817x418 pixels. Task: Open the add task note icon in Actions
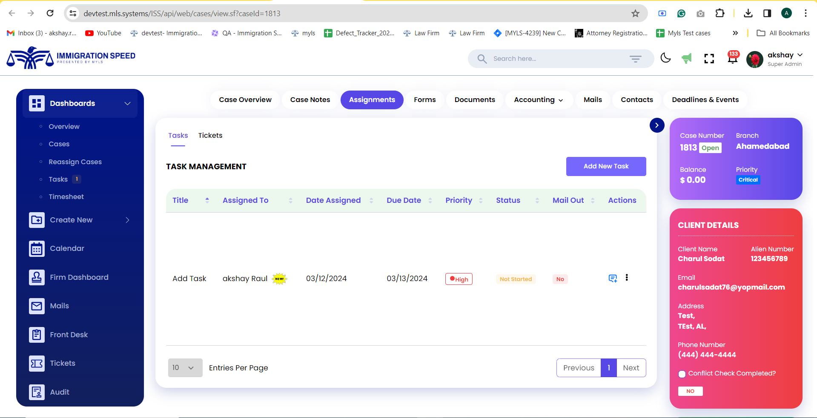point(612,278)
